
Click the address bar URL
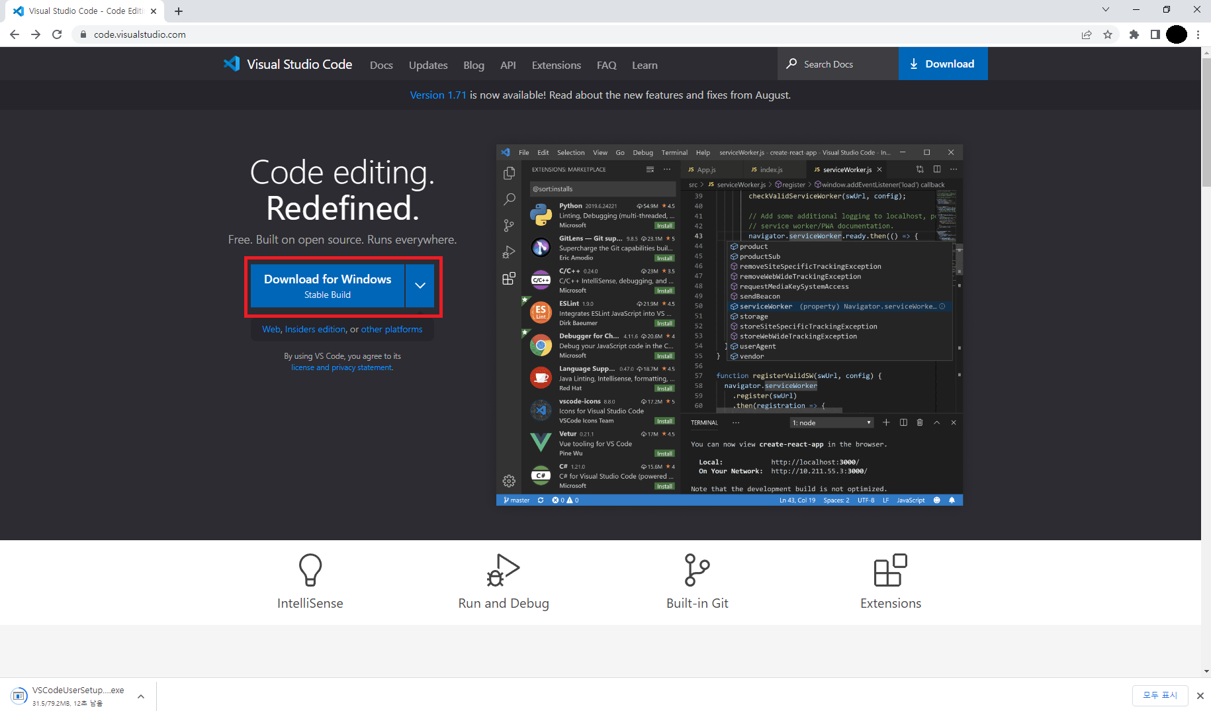tap(140, 34)
